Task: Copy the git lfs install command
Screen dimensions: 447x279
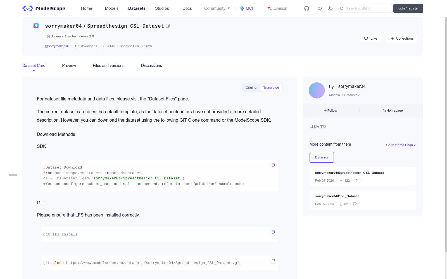Action: [x=273, y=232]
